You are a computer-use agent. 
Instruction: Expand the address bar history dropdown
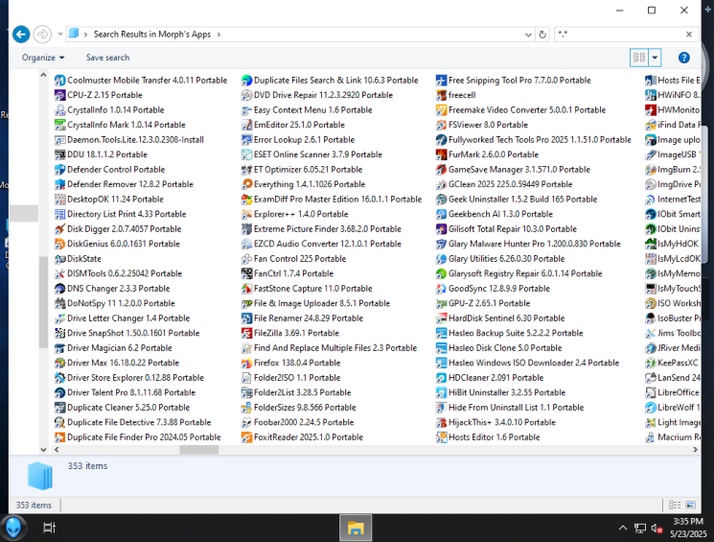[528, 35]
